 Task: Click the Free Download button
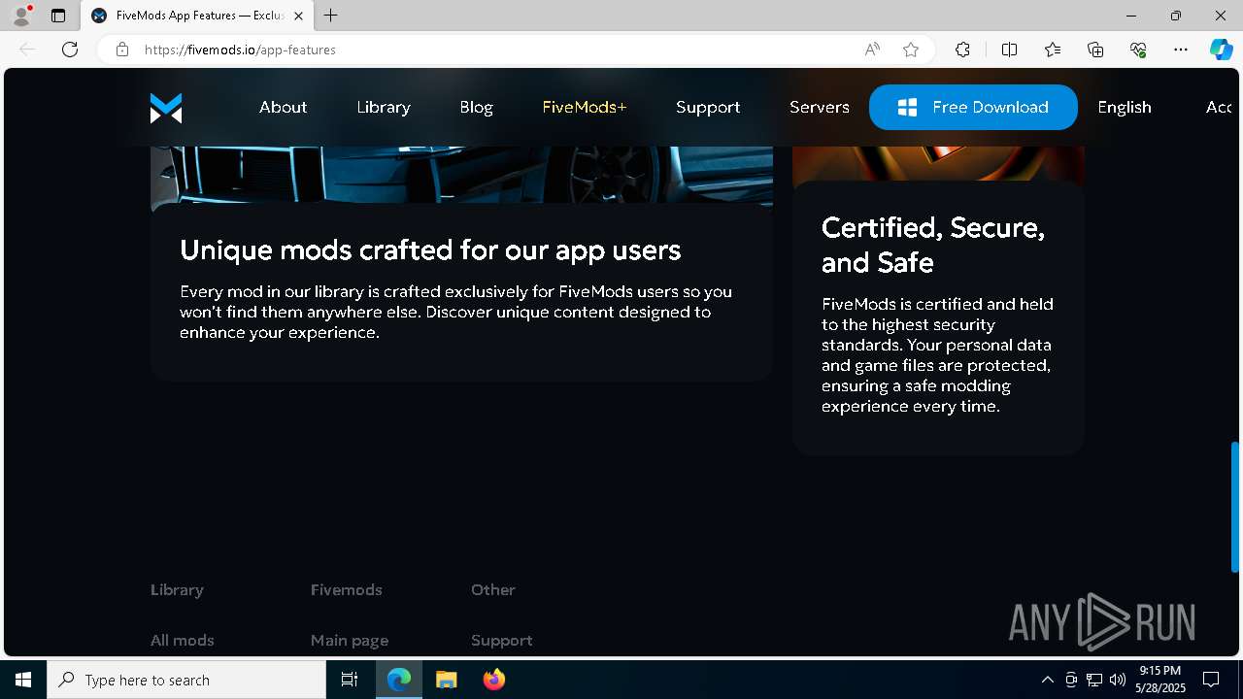[973, 107]
